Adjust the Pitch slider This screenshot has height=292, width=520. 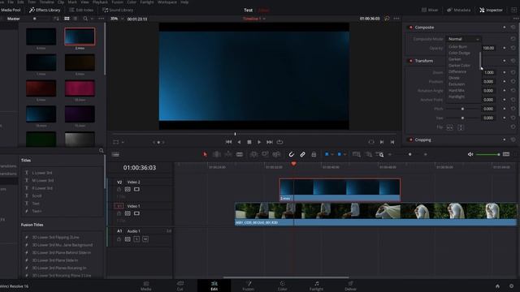[462, 109]
